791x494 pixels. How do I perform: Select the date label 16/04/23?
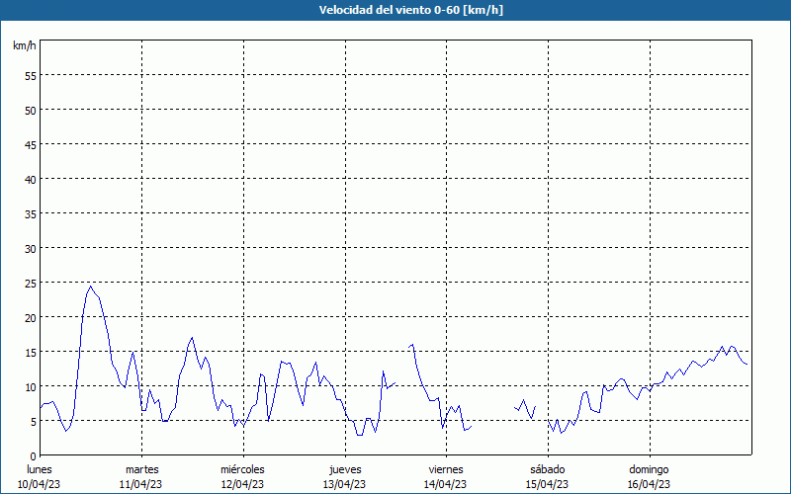pyautogui.click(x=650, y=484)
